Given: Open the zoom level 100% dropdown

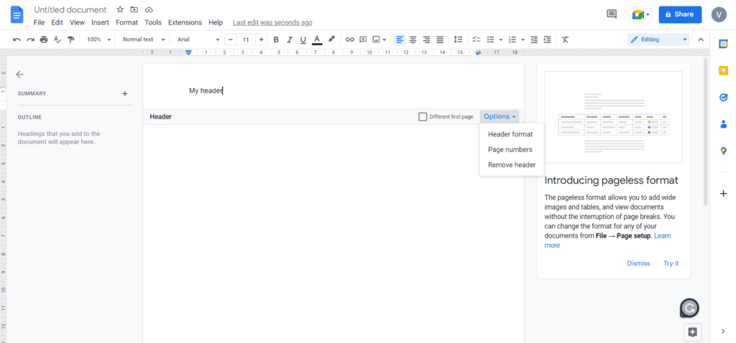Looking at the screenshot, I should coord(98,39).
